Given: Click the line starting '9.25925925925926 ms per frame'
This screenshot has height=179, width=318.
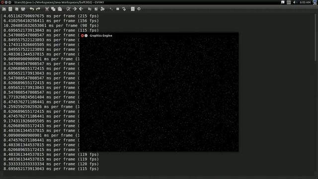Looking at the screenshot, I should coord(41,106).
